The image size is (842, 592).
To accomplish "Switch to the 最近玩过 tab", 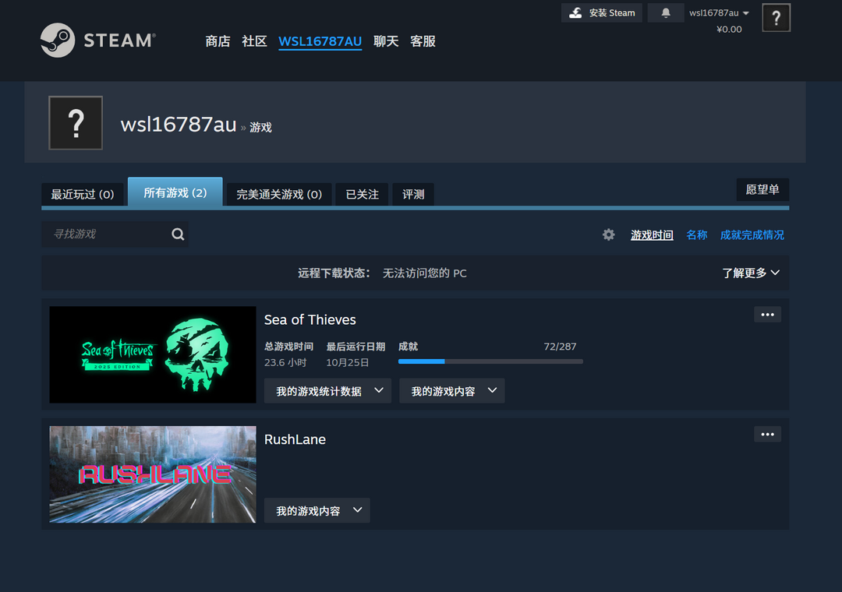I will coord(83,194).
